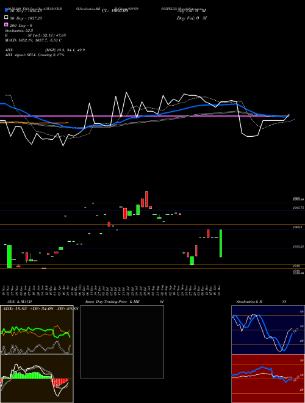Click the "CL: 1060.00" closing price text

(115, 11)
